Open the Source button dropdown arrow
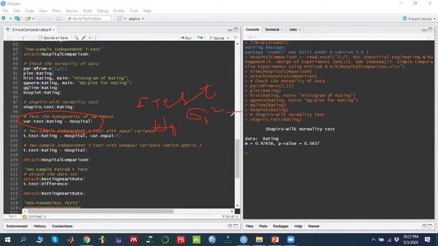 [x=228, y=38]
